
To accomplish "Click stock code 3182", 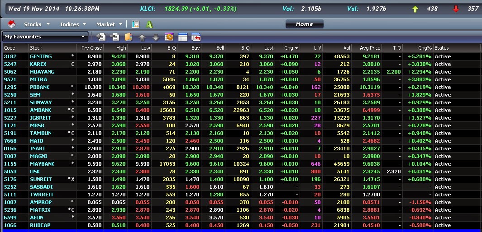I will 10,56.
